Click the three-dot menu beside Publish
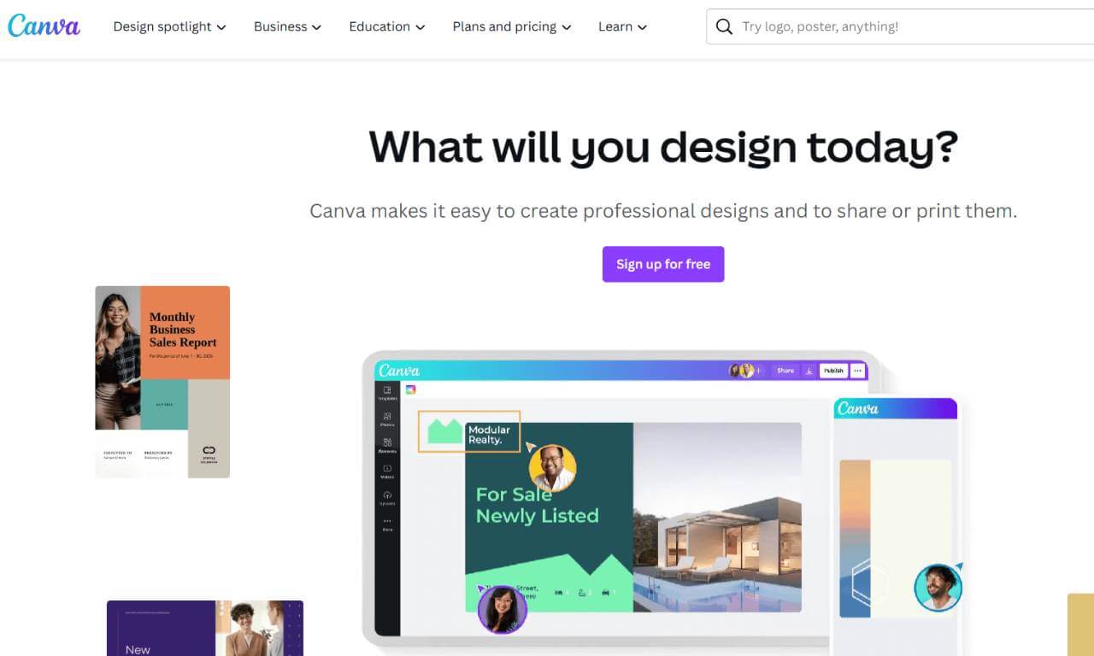The image size is (1094, 656). 857,371
